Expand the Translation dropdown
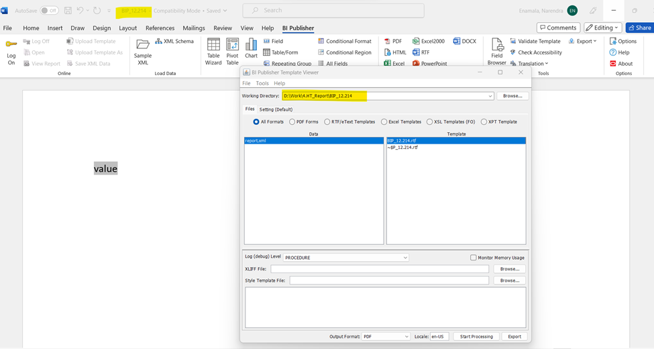Viewport: 654px width, 349px height. click(x=529, y=64)
